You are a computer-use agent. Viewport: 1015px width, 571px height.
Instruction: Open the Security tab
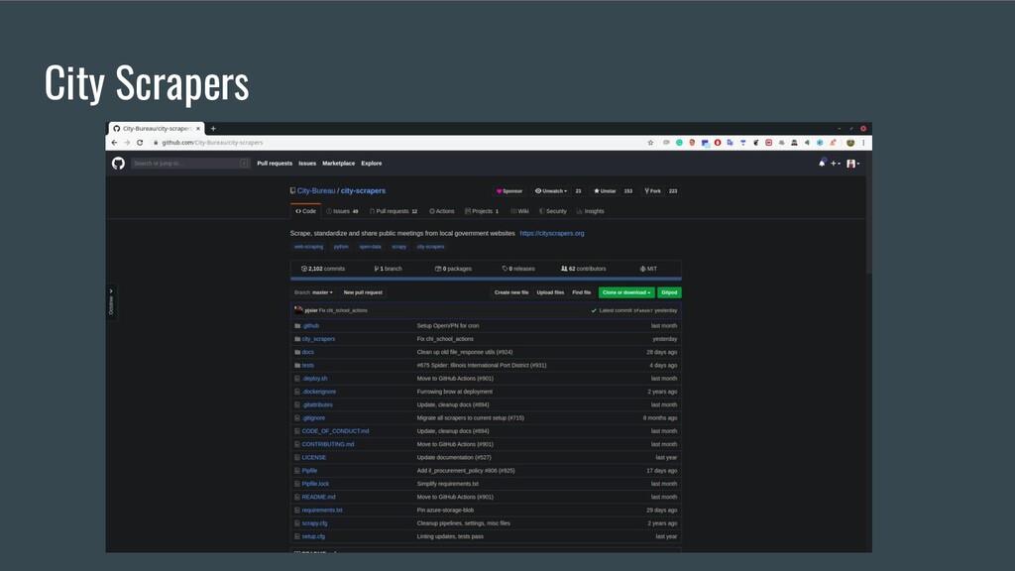553,211
